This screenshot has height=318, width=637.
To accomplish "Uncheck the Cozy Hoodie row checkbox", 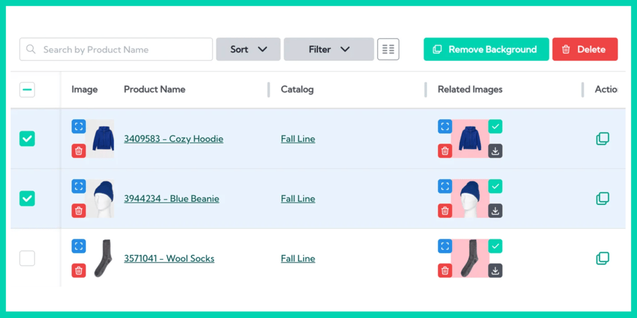I will (x=27, y=139).
